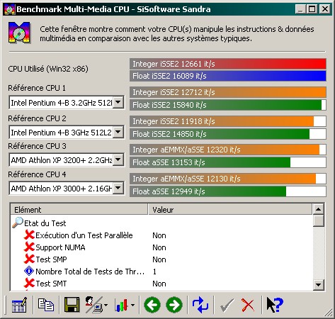Click the Elément column header
Image resolution: width=335 pixels, height=319 pixels.
coord(79,209)
